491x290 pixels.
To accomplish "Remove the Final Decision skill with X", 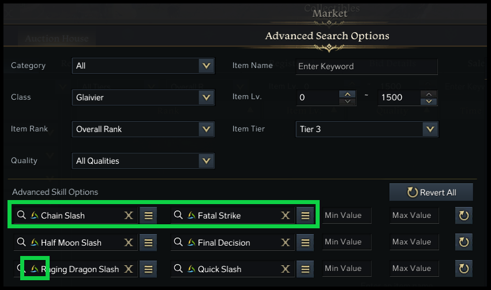I will 286,243.
